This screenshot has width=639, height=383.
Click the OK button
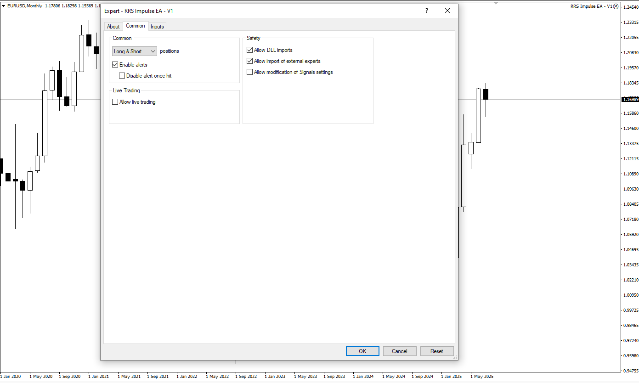point(362,351)
